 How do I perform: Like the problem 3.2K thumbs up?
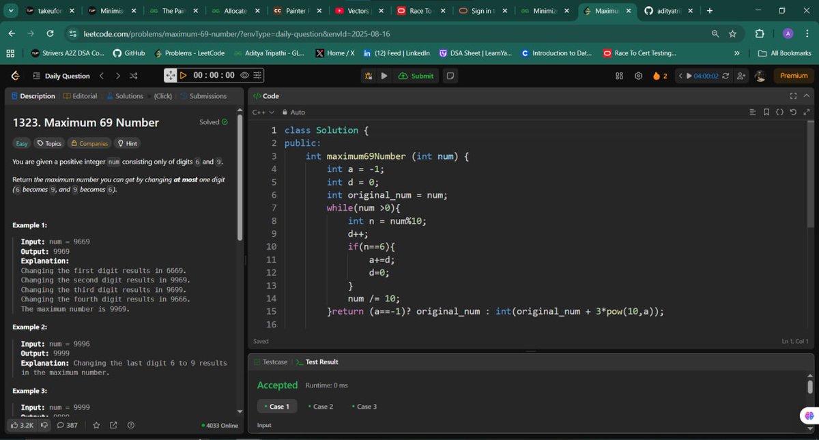pyautogui.click(x=23, y=425)
